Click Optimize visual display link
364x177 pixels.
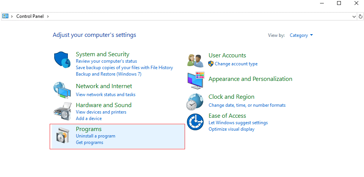(x=231, y=129)
